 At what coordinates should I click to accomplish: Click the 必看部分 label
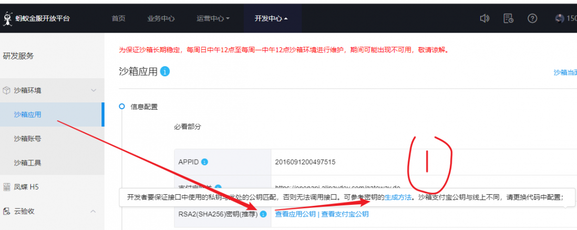(188, 127)
